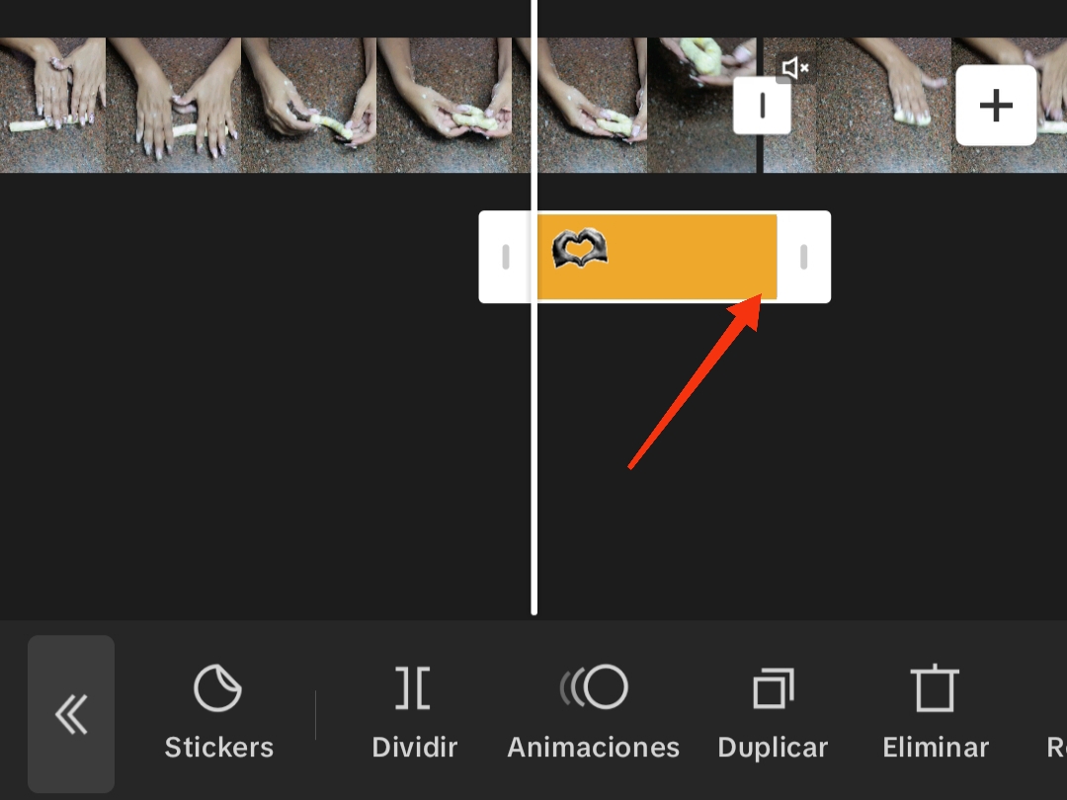This screenshot has height=800, width=1067.
Task: Add a new clip with plus button
Action: coord(996,106)
